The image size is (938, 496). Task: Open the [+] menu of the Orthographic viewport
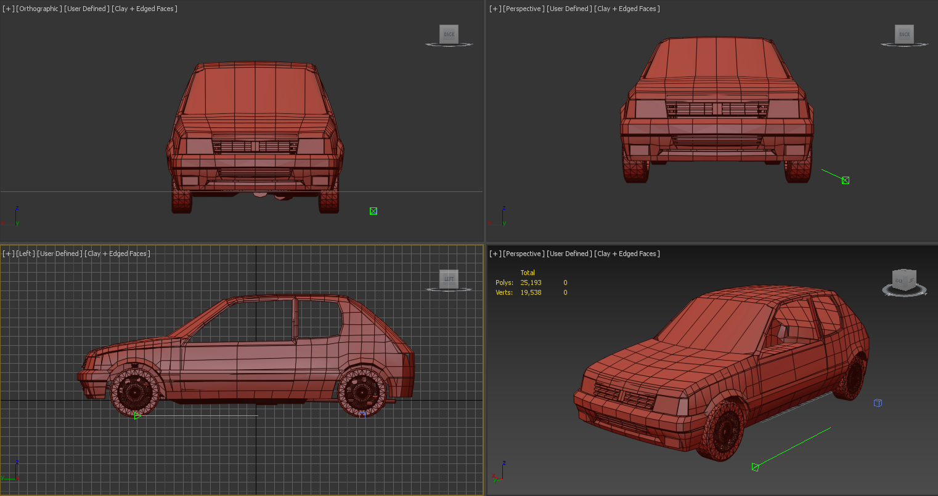(x=9, y=9)
